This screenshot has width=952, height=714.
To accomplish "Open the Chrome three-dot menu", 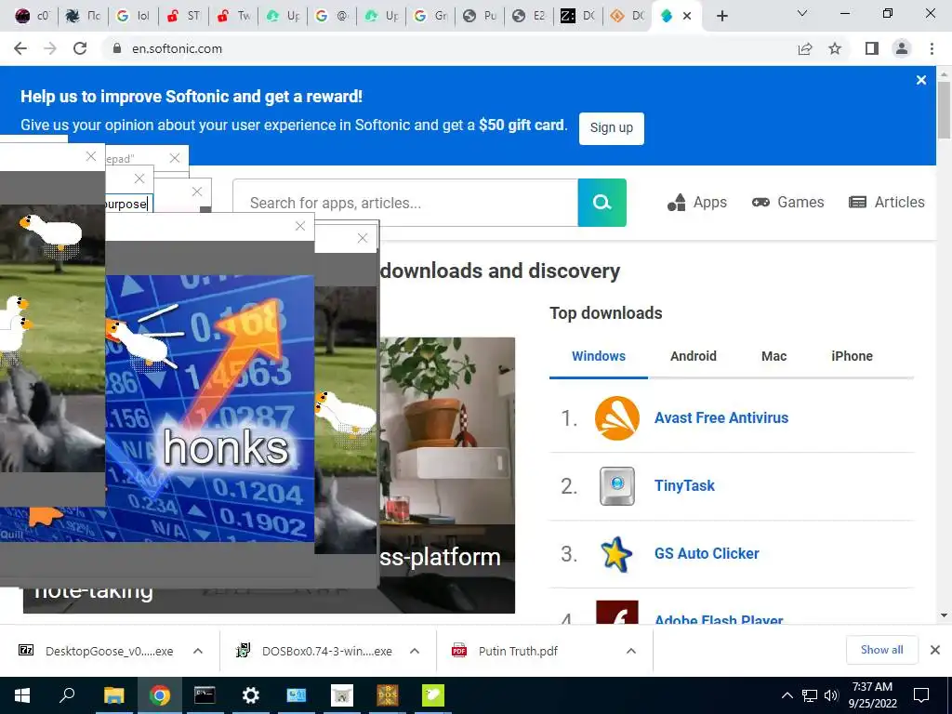I will pyautogui.click(x=932, y=48).
